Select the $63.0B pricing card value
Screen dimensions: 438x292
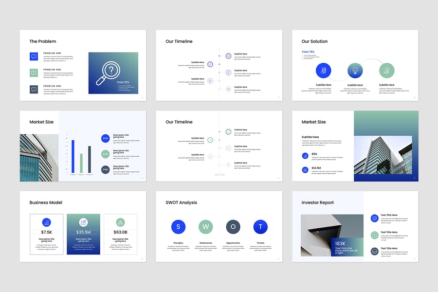click(120, 233)
